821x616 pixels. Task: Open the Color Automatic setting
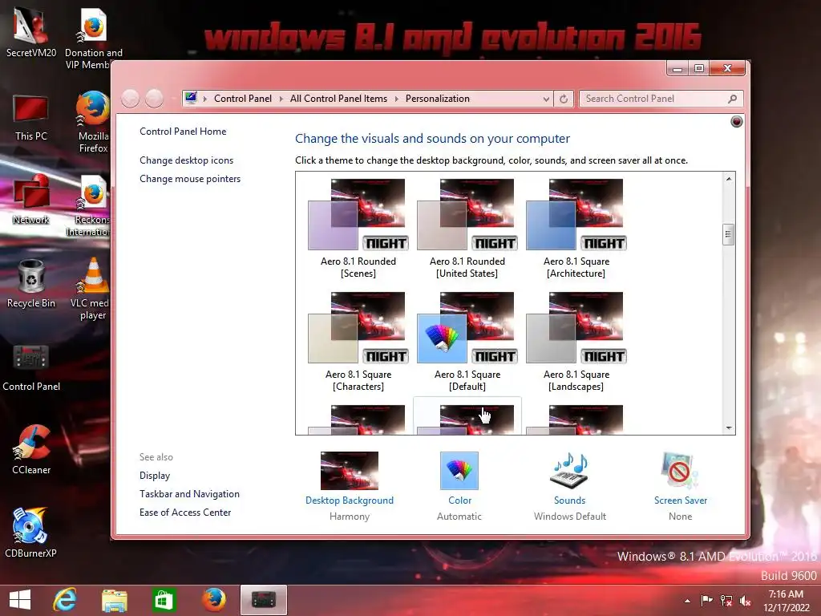459,486
